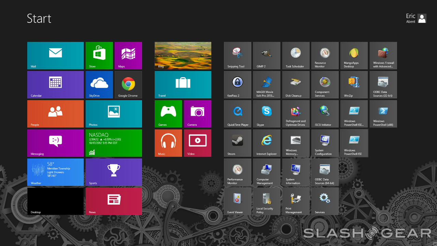Open the Eric Abent user account menu

pyautogui.click(x=416, y=18)
